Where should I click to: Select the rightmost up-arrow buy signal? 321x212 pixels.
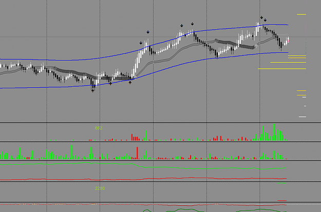[130, 83]
